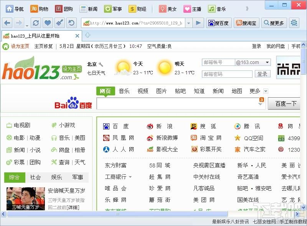Viewport: 307px width, 226px height.
Task: Select the 图片 search tab
Action: pos(162,91)
